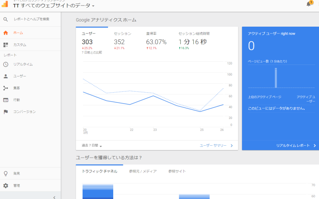Expand the 過去 7 日間 date range dropdown
The image size is (319, 199).
click(x=92, y=146)
